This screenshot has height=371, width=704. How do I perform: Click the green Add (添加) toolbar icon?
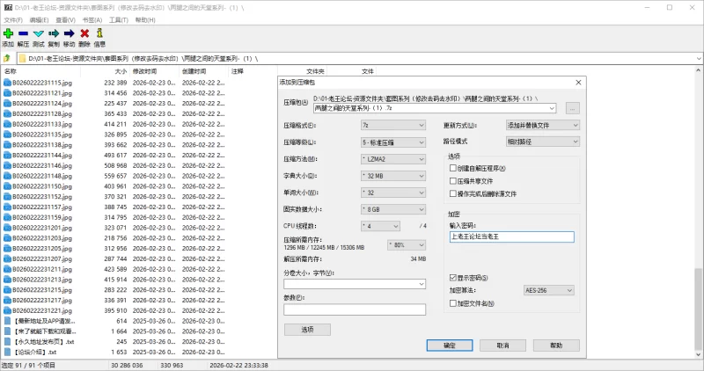(x=8, y=33)
